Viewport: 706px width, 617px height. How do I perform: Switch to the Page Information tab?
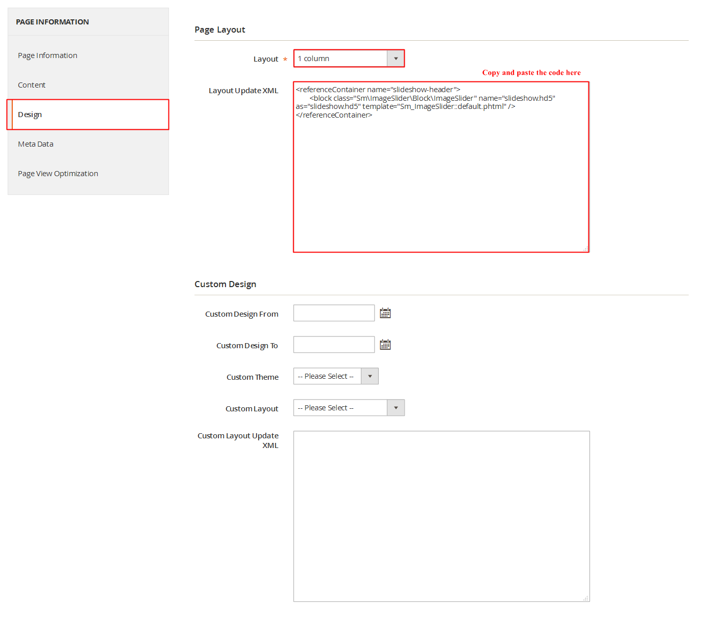tap(47, 55)
